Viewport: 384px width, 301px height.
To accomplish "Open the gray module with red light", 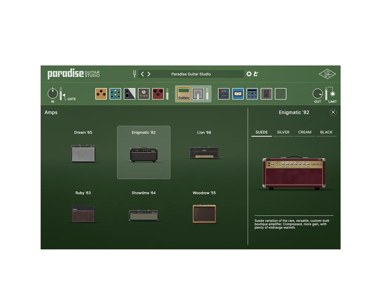I will point(266,94).
